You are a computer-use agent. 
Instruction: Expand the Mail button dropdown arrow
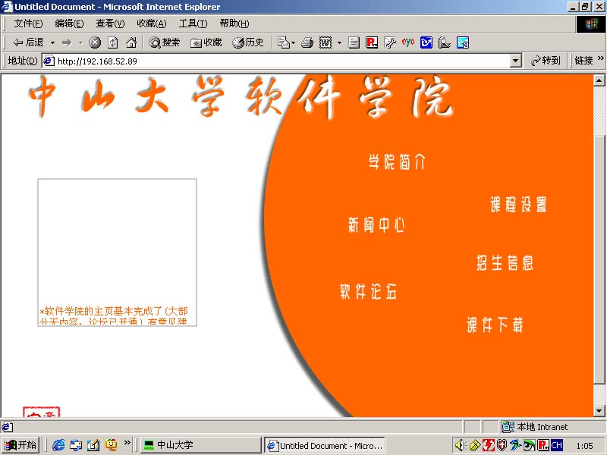[293, 42]
